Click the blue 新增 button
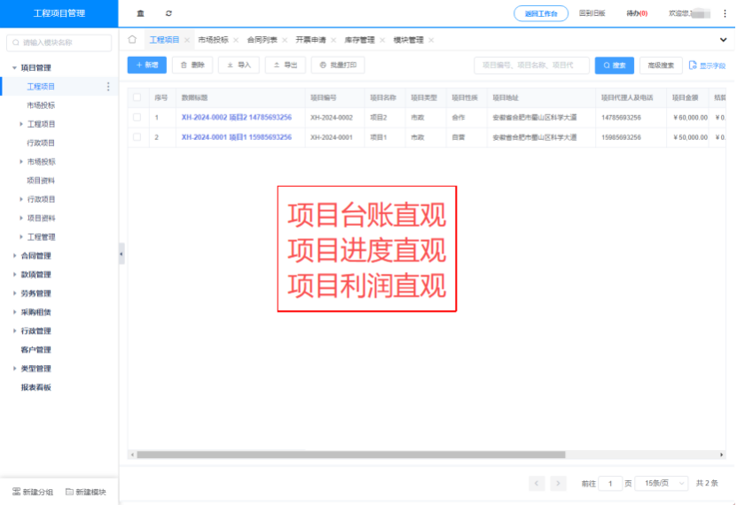737x505 pixels. pos(146,65)
